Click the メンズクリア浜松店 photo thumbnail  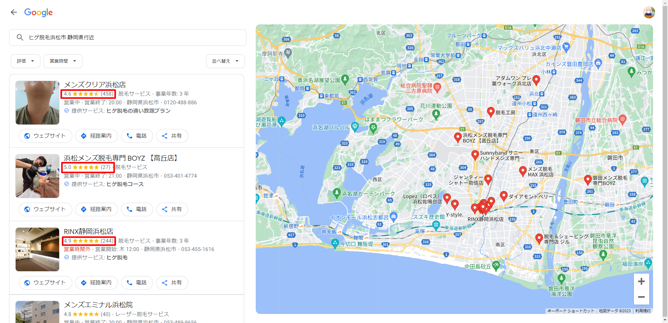[37, 103]
